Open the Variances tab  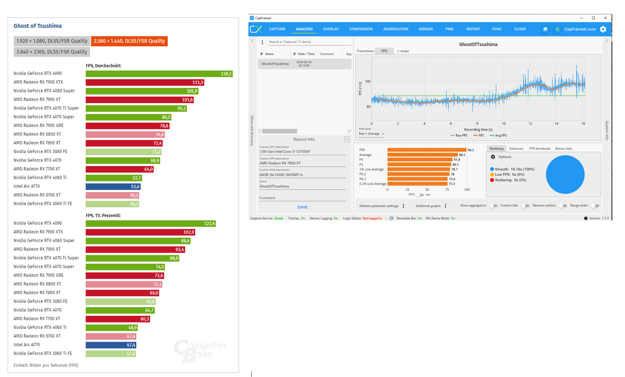pyautogui.click(x=516, y=149)
